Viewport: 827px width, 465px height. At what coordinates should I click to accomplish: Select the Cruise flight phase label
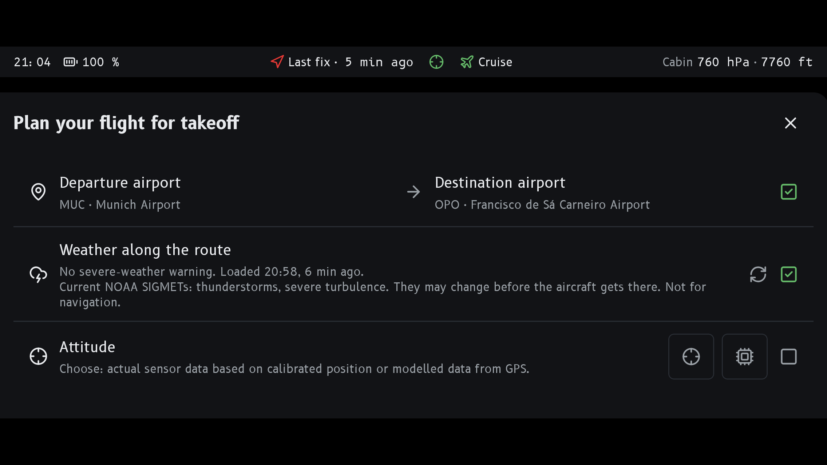pos(495,62)
